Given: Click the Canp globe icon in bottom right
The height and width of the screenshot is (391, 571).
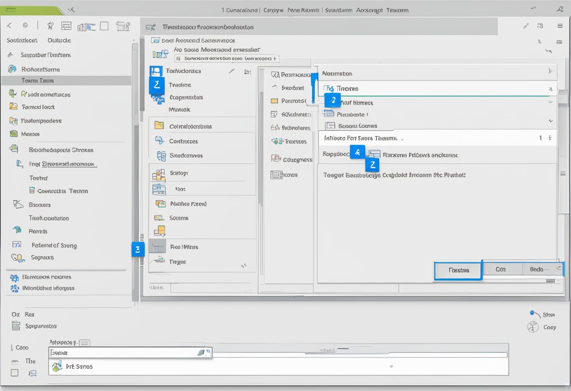Looking at the screenshot, I should tap(533, 327).
